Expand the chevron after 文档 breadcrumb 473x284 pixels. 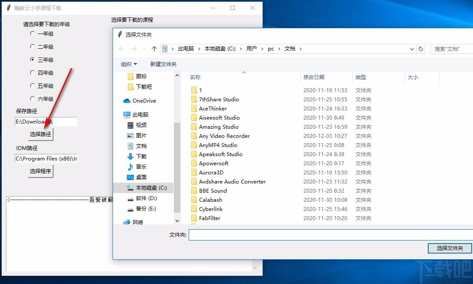[300, 49]
